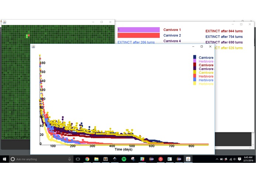Click the dark red Carnivore legend swatch

tap(194, 64)
